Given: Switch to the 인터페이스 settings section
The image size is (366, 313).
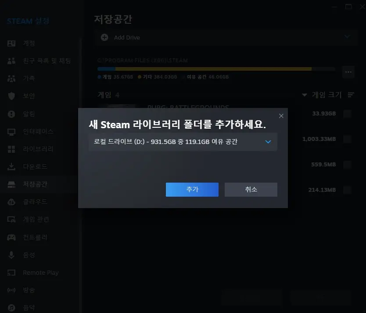Looking at the screenshot, I should (12, 131).
